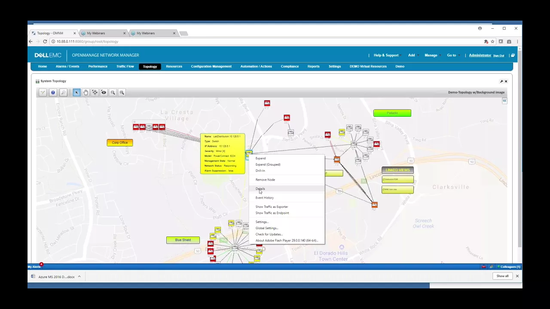Open the Resources tab
550x309 pixels.
click(x=174, y=67)
